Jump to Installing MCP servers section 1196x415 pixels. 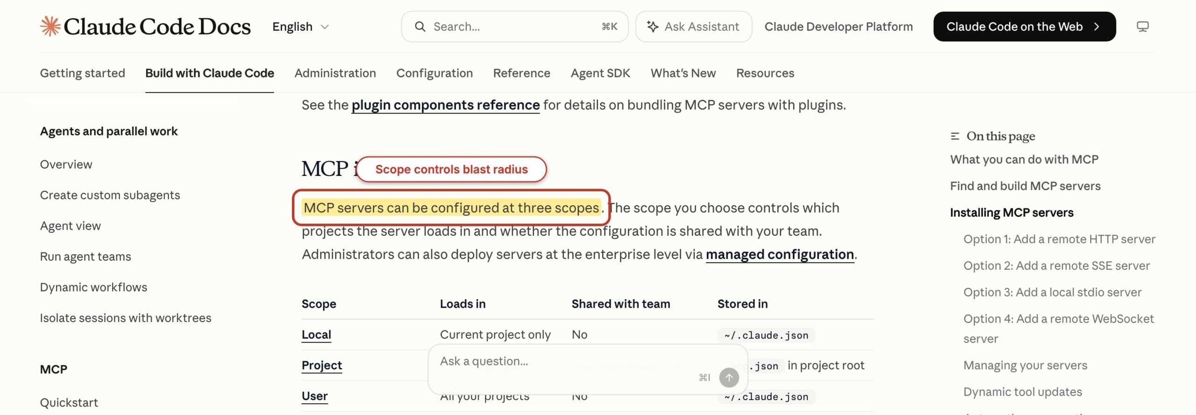(1011, 213)
